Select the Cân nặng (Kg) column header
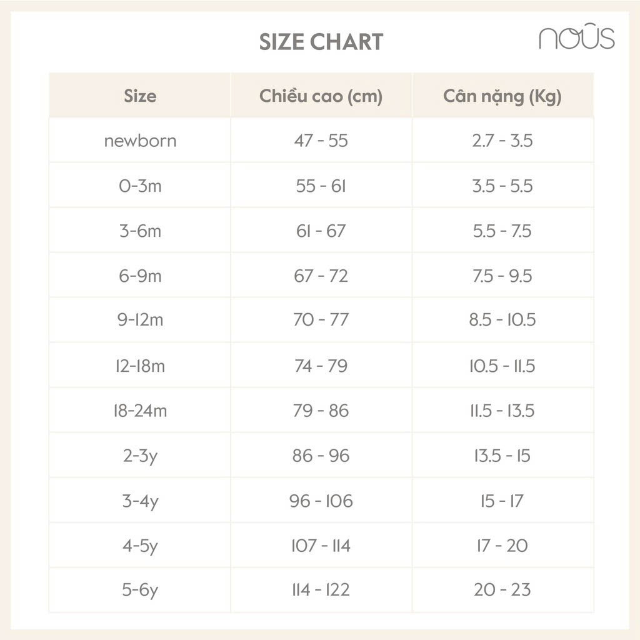This screenshot has height=640, width=640. pyautogui.click(x=502, y=96)
